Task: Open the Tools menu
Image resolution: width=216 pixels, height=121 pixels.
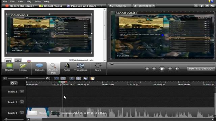Action: [37, 1]
